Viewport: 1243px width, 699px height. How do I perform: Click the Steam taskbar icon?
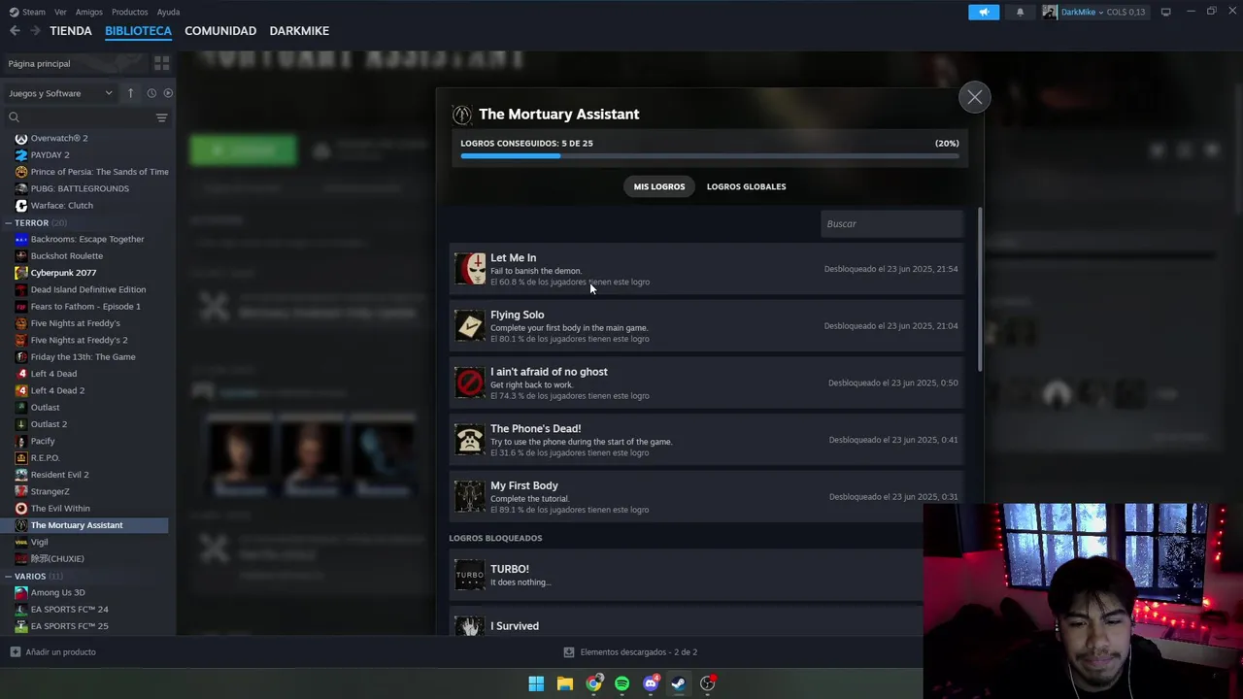[x=679, y=683]
